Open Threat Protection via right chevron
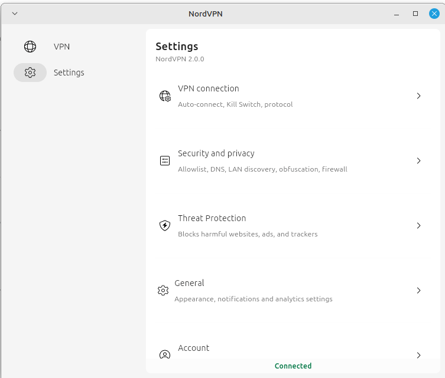The height and width of the screenshot is (378, 445). [x=418, y=226]
